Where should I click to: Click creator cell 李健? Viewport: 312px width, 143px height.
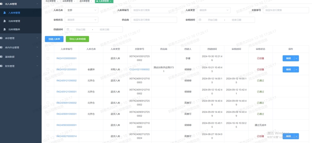coord(188,58)
